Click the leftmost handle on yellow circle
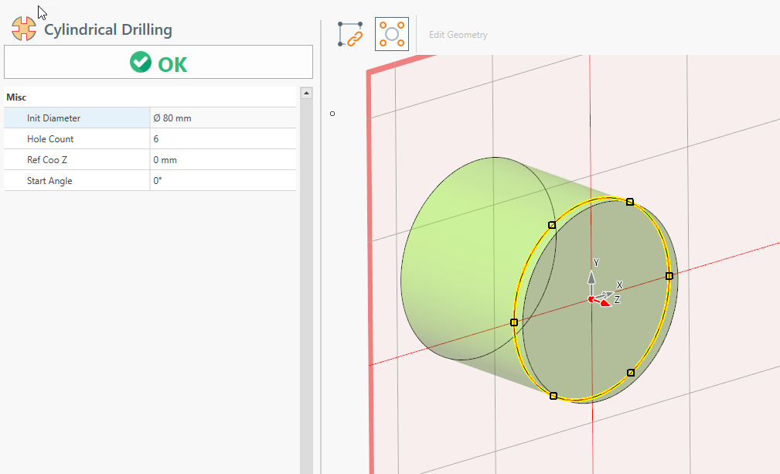 tap(514, 322)
